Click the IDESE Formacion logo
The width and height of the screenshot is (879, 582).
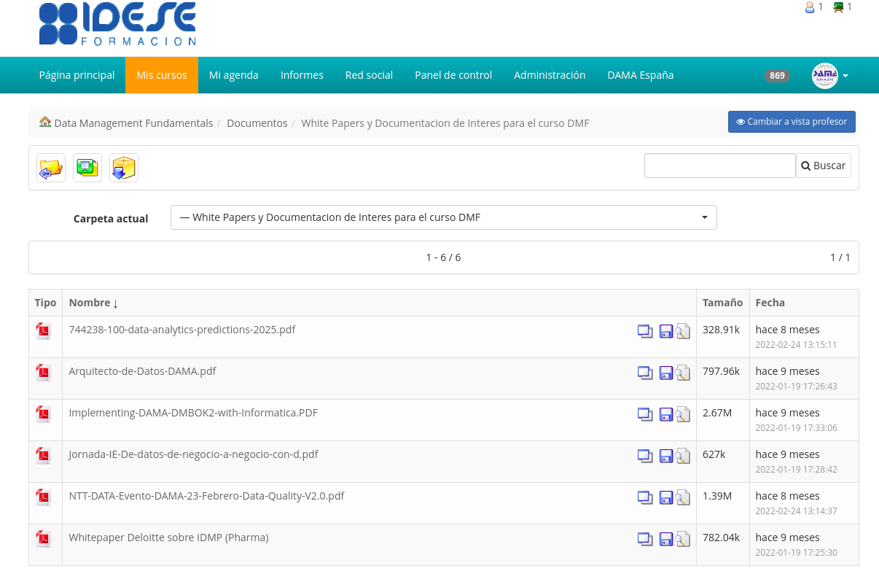point(117,24)
